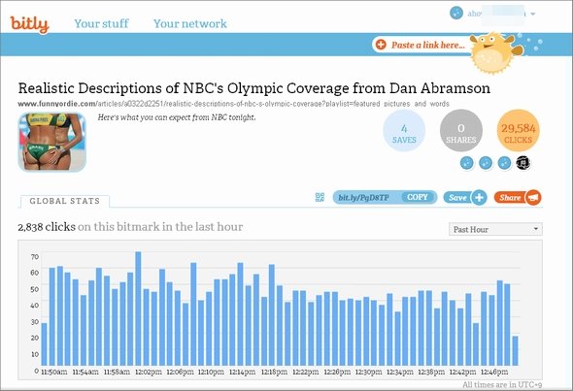
Task: Click the user avatar in top header
Action: [456, 14]
